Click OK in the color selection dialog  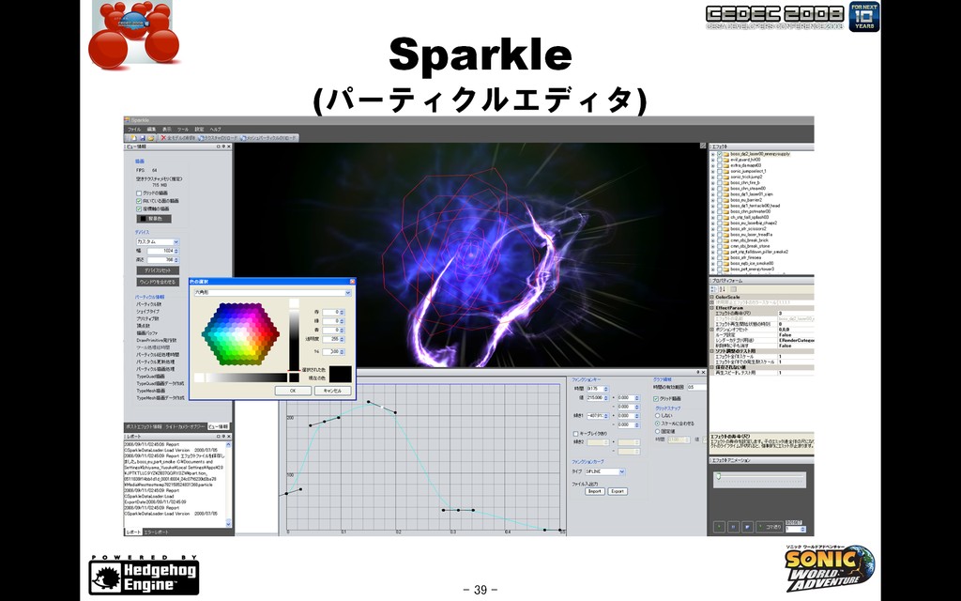[293, 391]
